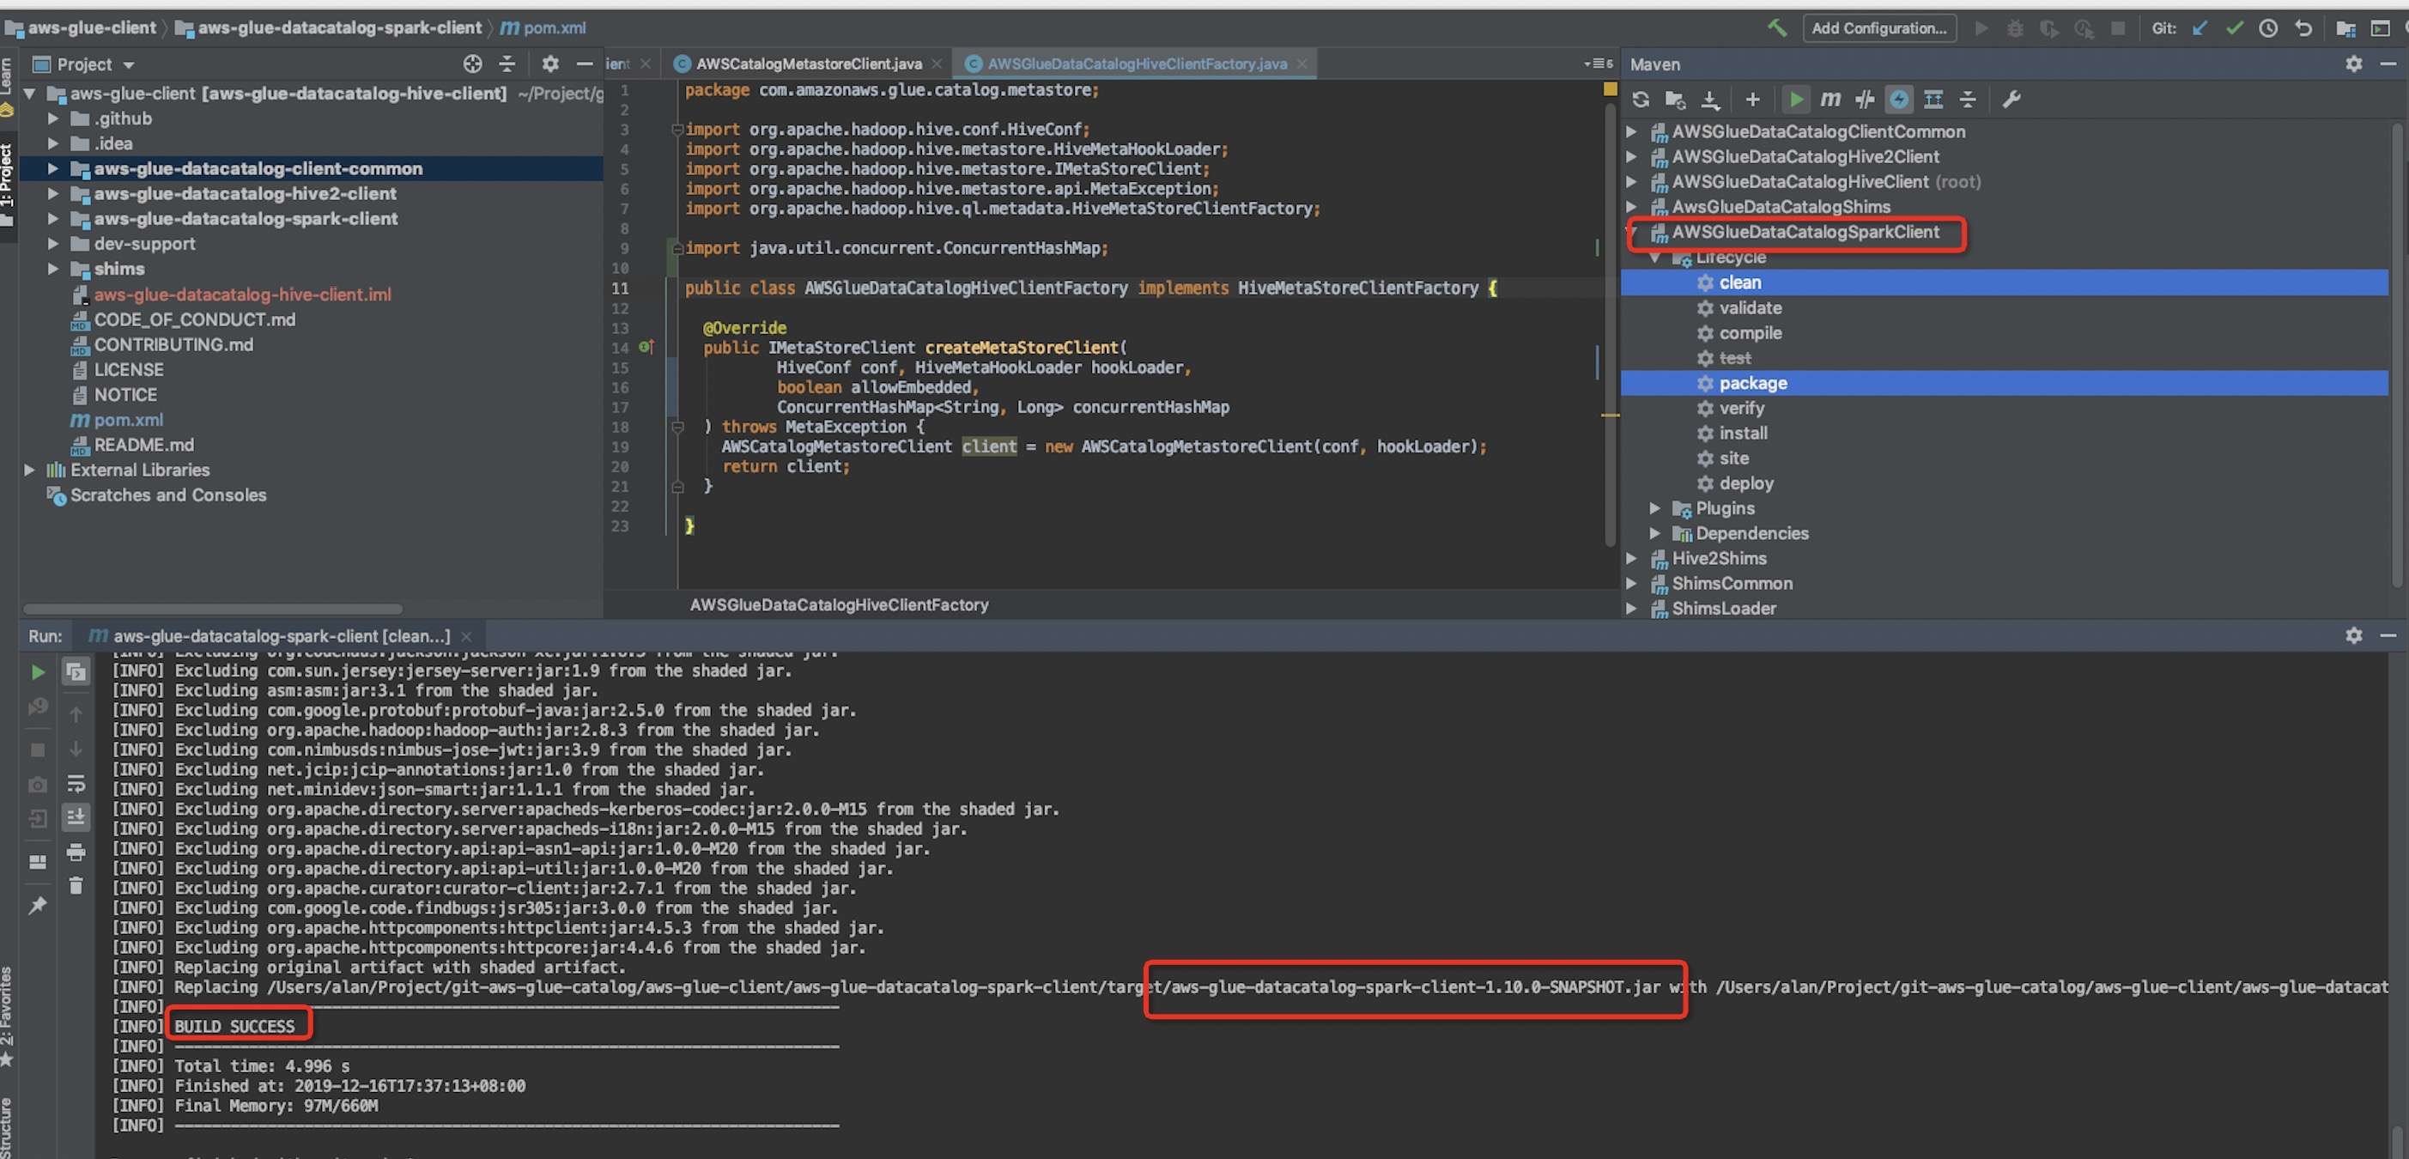Expand aws-glue-datacatalog-spark-client folder
This screenshot has width=2409, height=1159.
(53, 219)
